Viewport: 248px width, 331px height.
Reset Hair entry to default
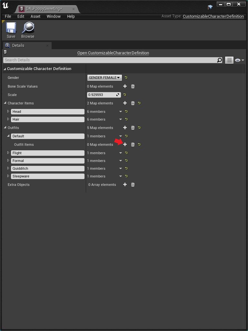pyautogui.click(x=126, y=119)
